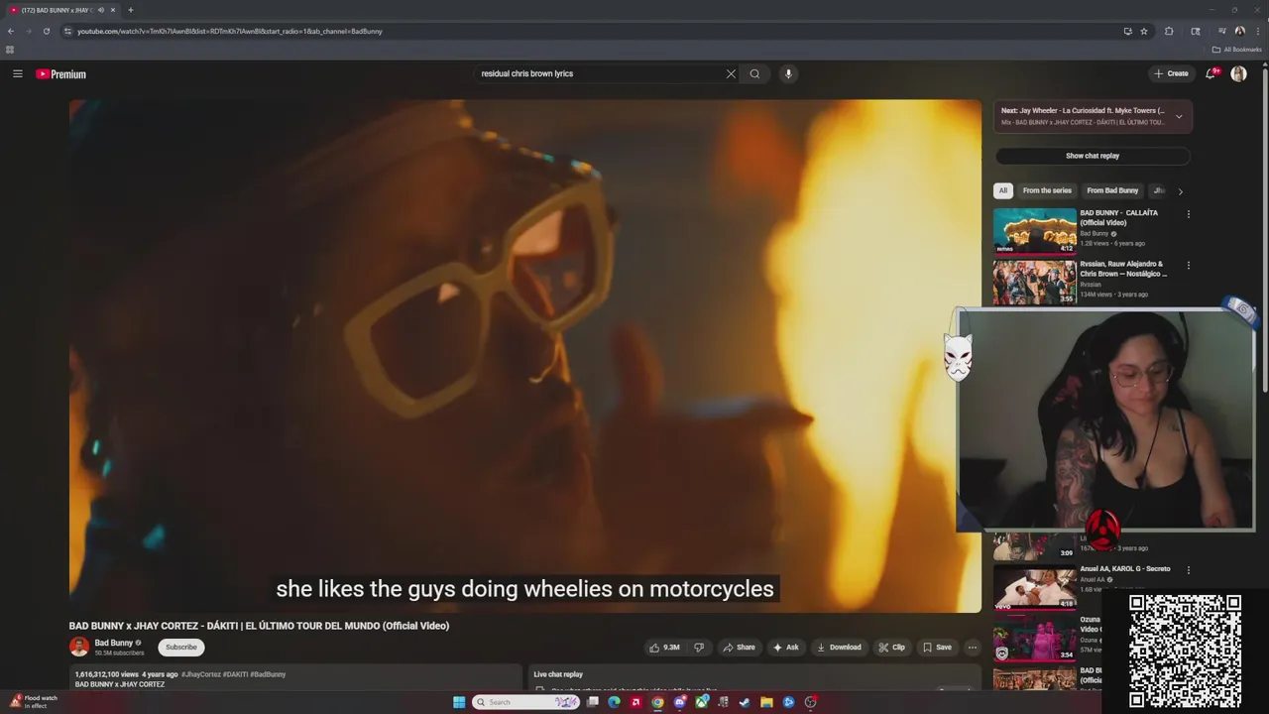This screenshot has width=1269, height=714.
Task: Open Bad Bunny channel name link
Action: [x=113, y=643]
